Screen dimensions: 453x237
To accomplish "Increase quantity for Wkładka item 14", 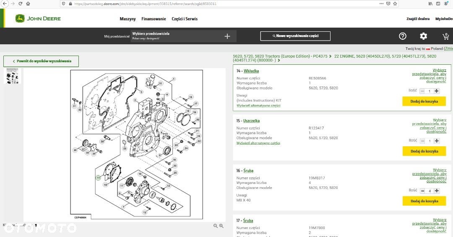I will (x=437, y=91).
